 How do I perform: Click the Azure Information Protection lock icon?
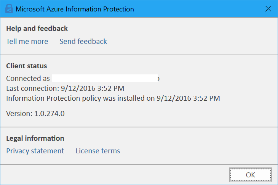pyautogui.click(x=9, y=8)
